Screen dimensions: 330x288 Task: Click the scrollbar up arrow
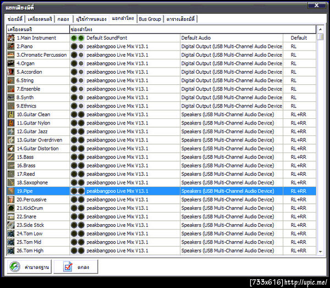pyautogui.click(x=320, y=29)
